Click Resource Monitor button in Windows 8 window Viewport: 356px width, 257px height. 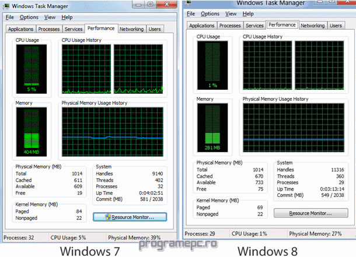311,213
